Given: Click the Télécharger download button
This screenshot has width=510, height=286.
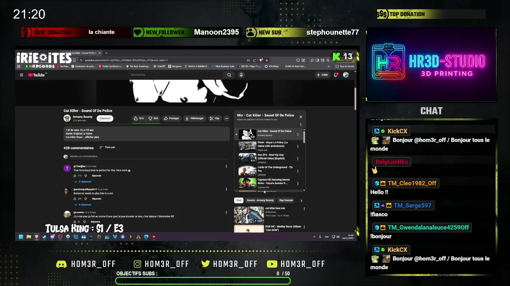Looking at the screenshot, I should coord(195,118).
